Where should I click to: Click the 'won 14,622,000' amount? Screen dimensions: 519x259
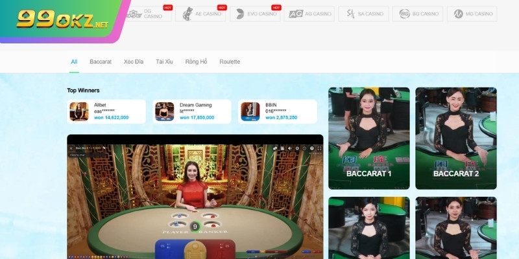pyautogui.click(x=111, y=118)
